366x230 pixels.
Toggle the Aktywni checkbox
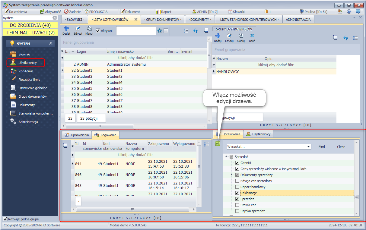98,31
